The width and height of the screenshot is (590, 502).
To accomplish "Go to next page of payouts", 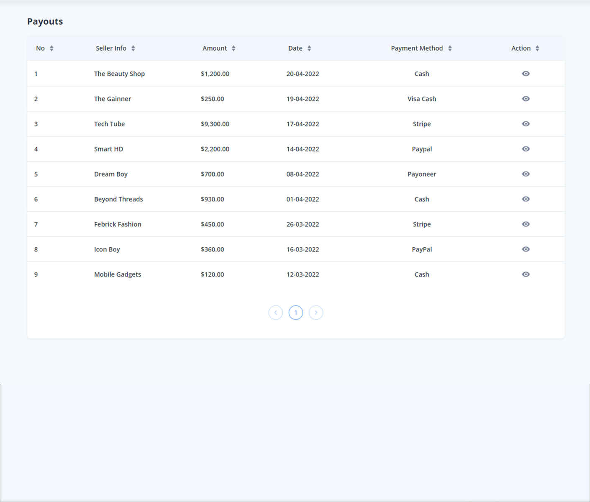I will [316, 312].
